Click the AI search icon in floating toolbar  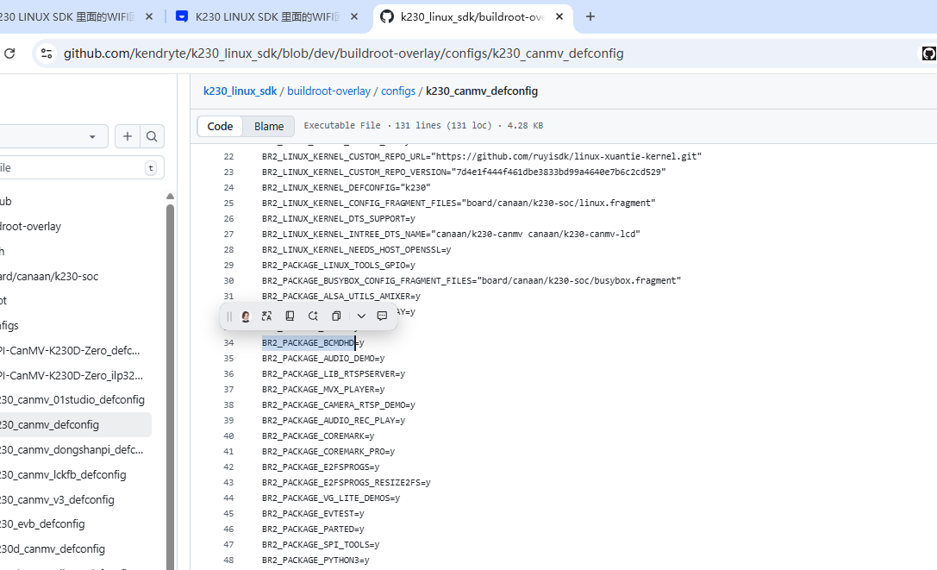313,316
